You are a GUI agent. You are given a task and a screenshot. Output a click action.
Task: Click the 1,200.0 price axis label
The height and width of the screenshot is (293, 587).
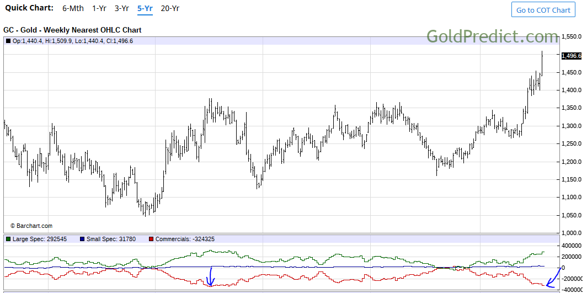(572, 162)
